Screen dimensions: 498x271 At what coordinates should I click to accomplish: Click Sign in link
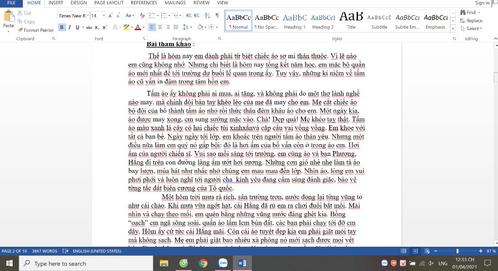tap(482, 3)
